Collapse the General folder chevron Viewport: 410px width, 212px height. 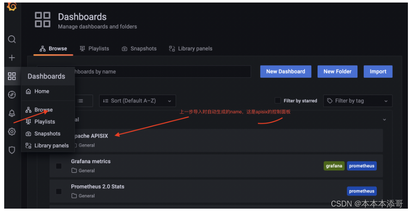pos(384,120)
